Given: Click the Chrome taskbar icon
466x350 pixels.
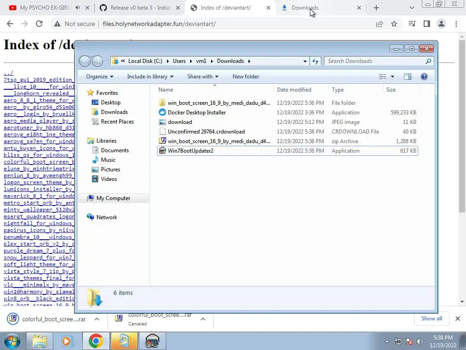Looking at the screenshot, I should [96, 341].
